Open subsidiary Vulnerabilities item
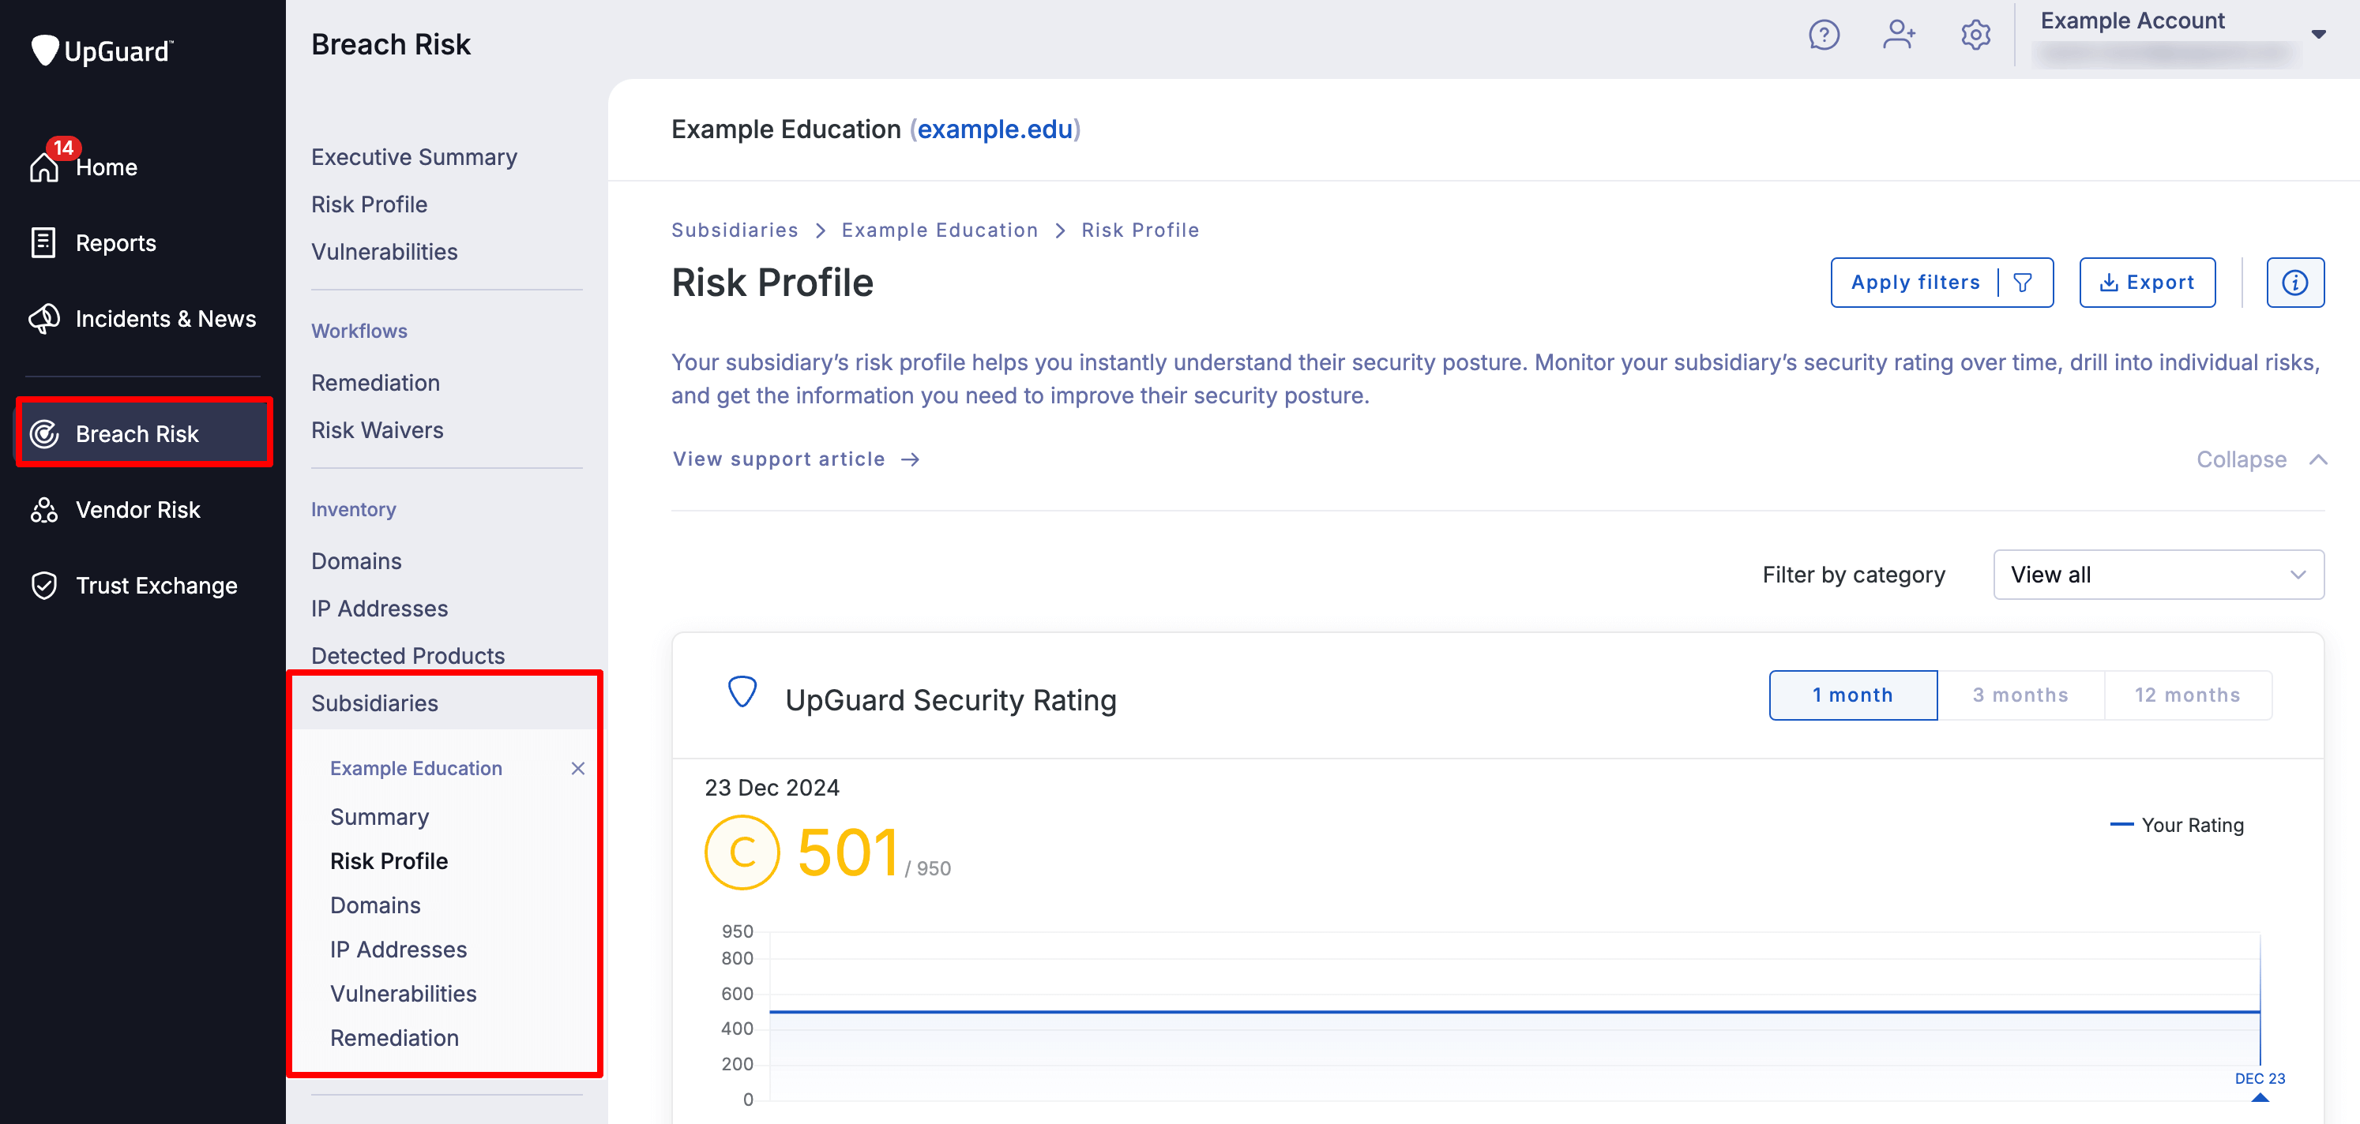Screen dimensions: 2360x1124 (x=403, y=993)
